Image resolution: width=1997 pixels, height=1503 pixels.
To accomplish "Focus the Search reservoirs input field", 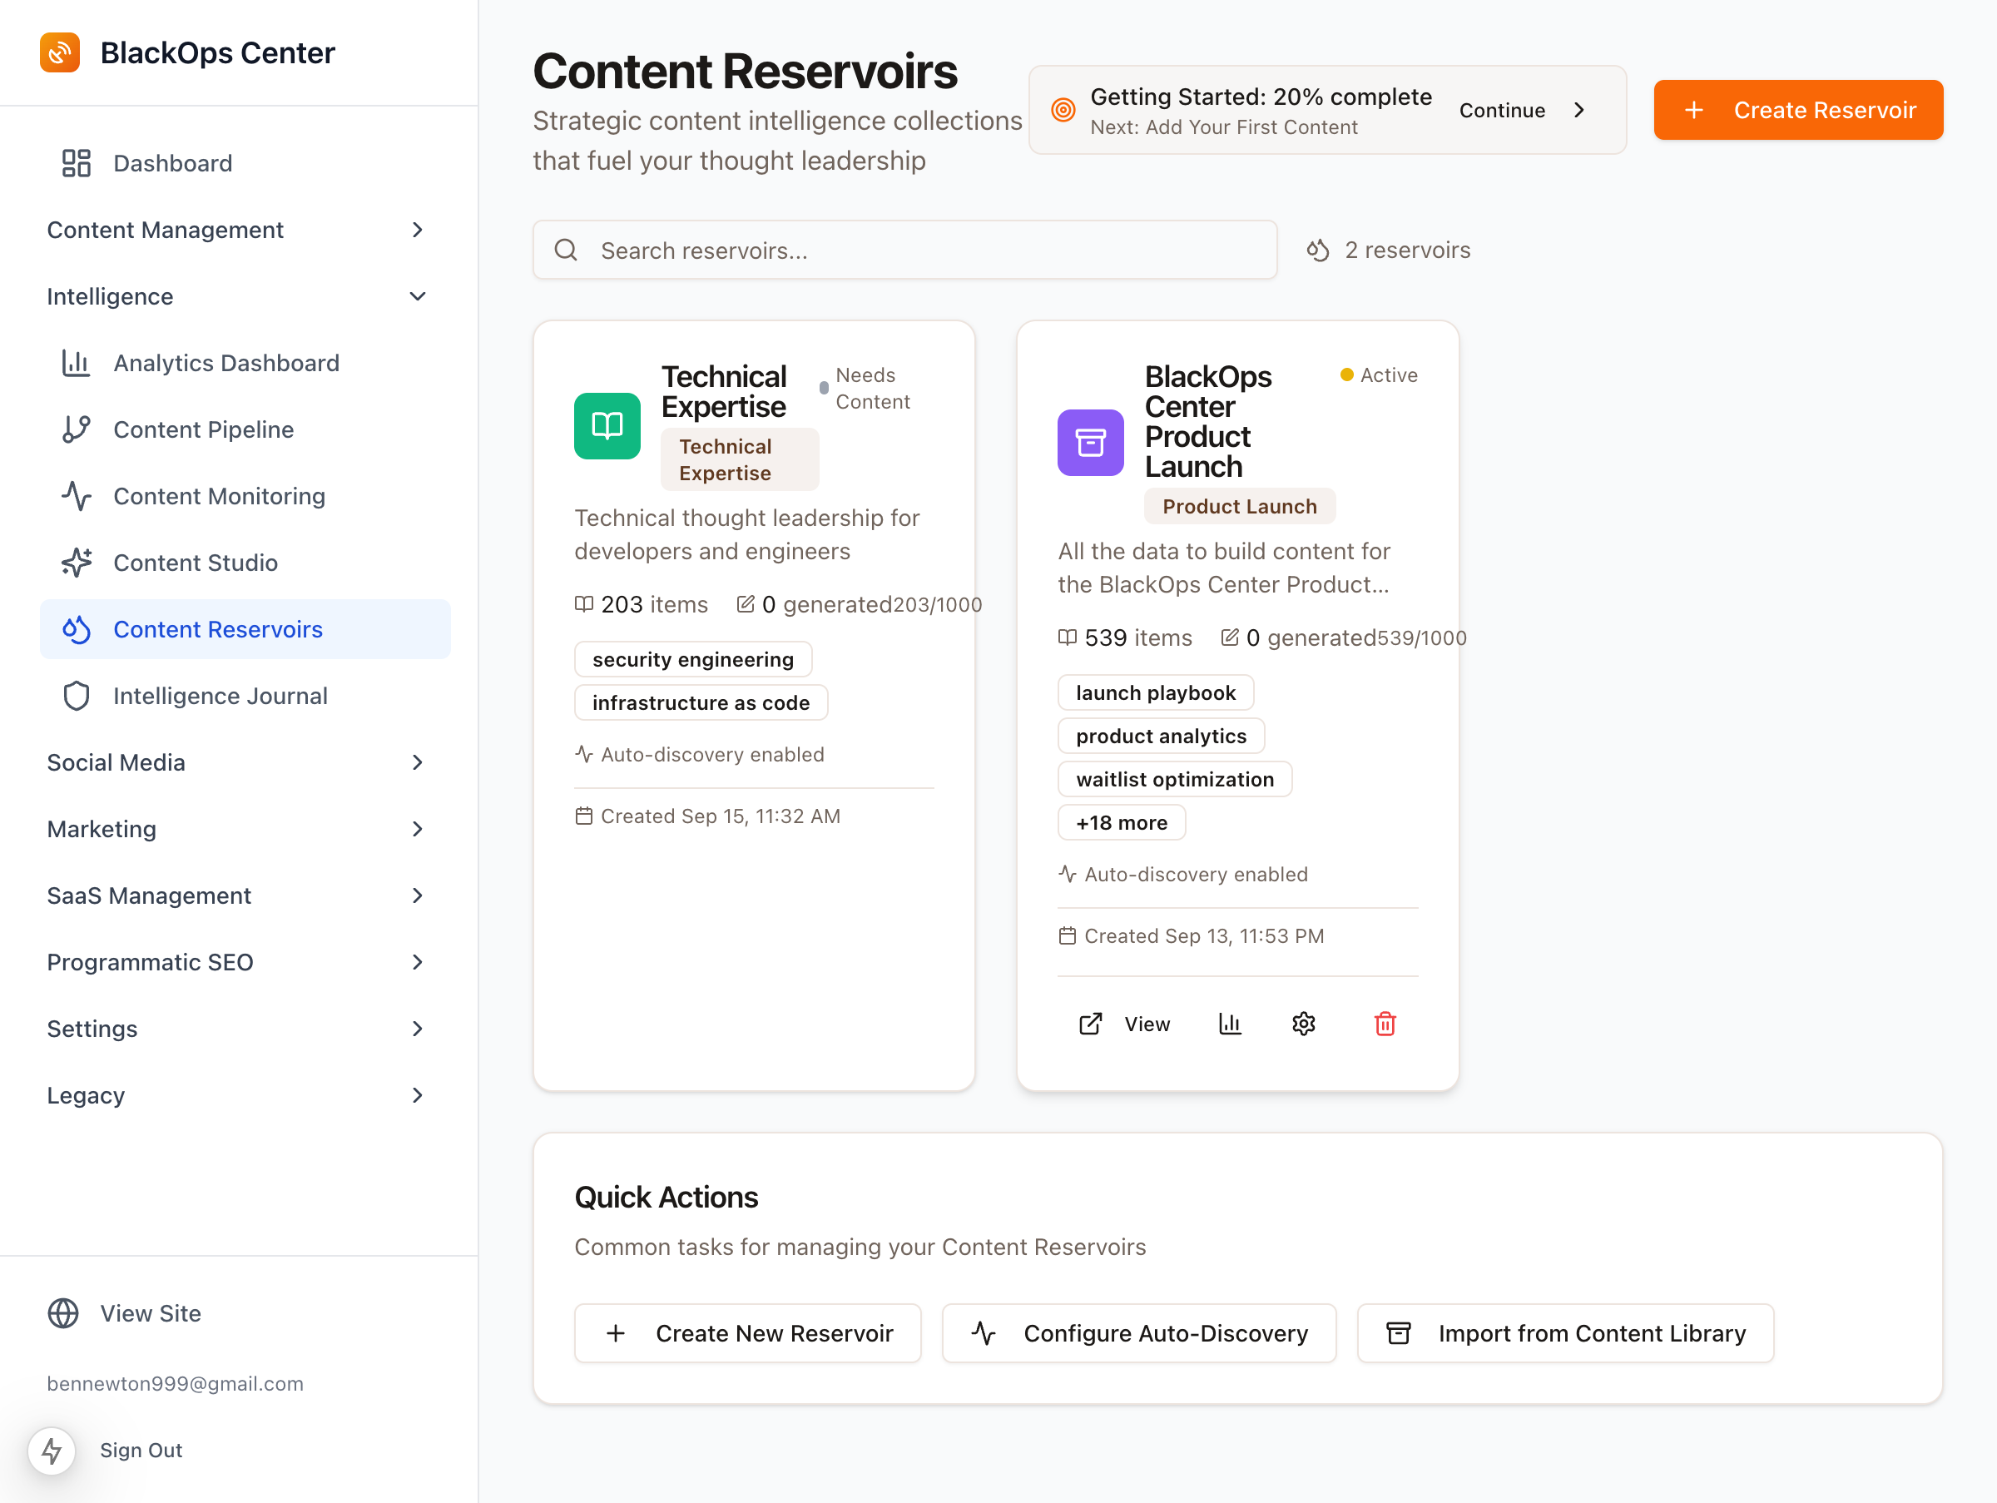I will tap(904, 250).
